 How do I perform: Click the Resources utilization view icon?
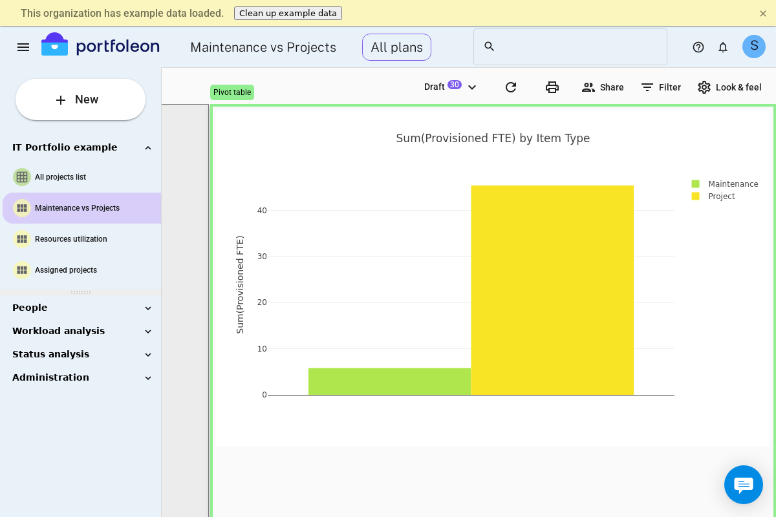coord(22,239)
